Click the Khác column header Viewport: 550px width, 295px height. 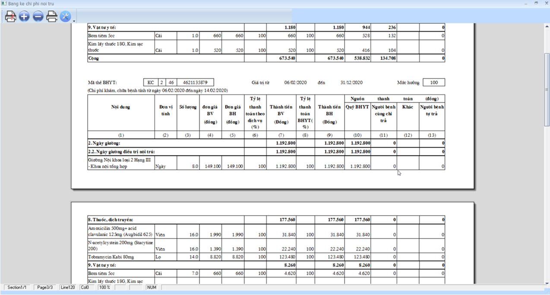[x=408, y=107]
